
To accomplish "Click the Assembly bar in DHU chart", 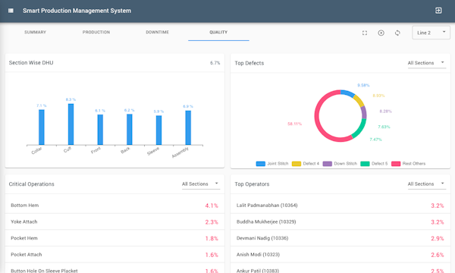I will 188,127.
